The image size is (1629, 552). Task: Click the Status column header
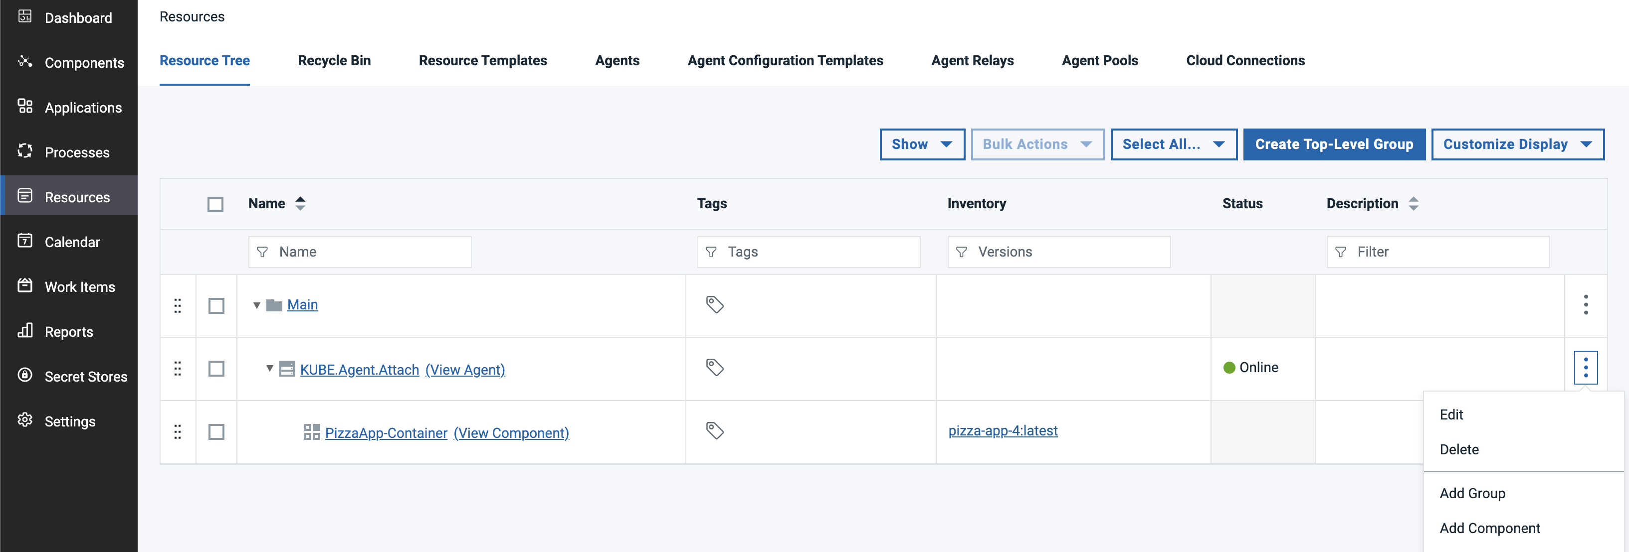pos(1242,203)
